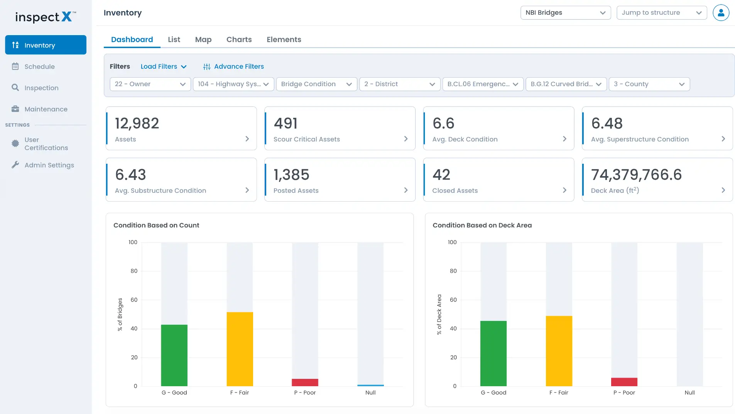The image size is (735, 414).
Task: Open Avg. Deck Condition card arrow
Action: tap(564, 139)
